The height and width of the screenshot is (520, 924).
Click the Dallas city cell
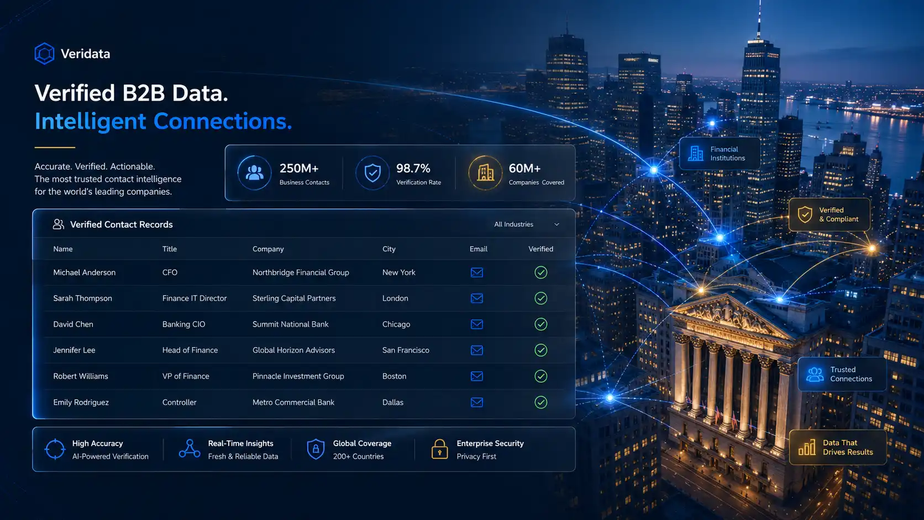click(x=393, y=402)
